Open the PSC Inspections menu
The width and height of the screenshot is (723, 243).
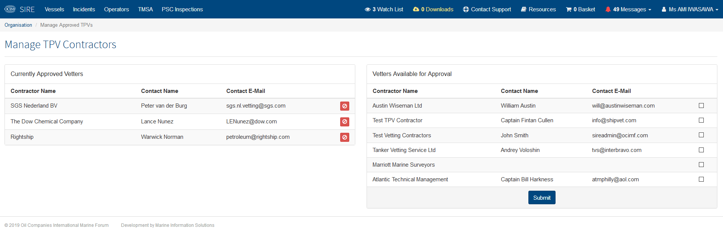pos(182,9)
